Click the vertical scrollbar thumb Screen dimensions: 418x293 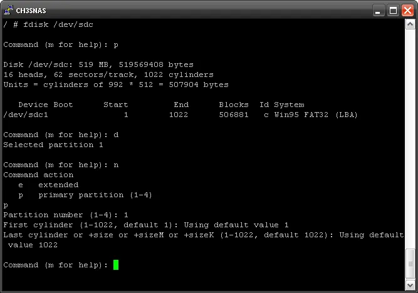coord(410,264)
